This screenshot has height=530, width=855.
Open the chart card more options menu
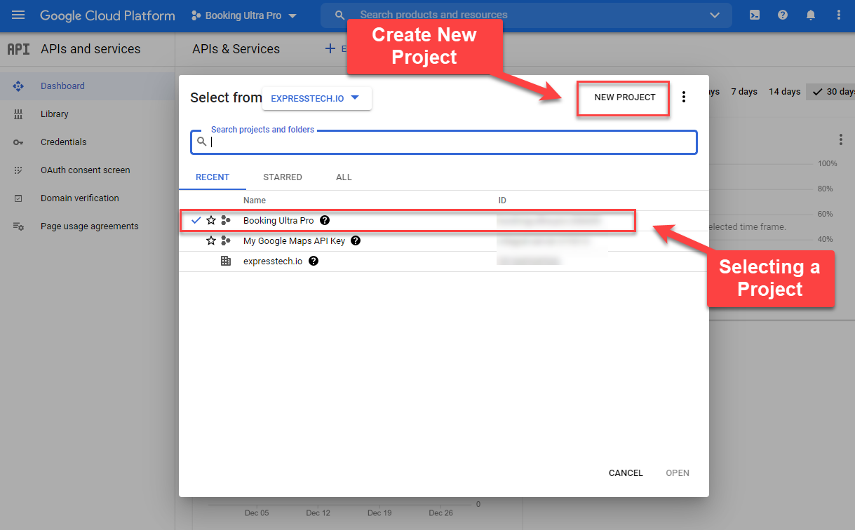click(x=841, y=140)
